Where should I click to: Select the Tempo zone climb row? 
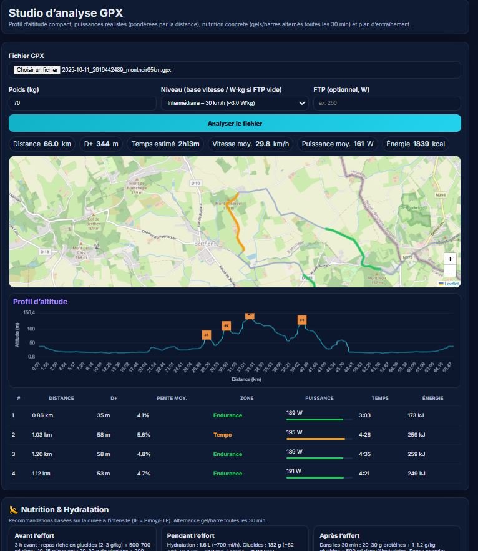coord(235,435)
